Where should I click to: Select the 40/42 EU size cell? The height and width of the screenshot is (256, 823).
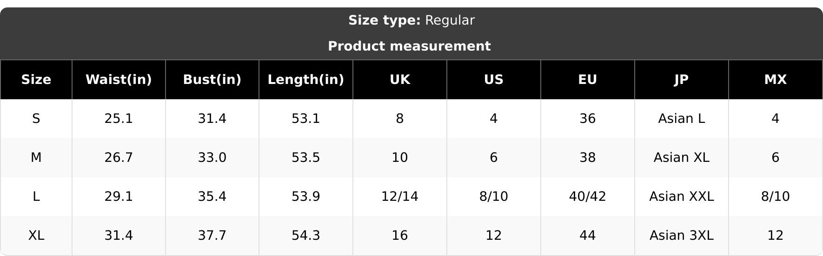coord(588,197)
